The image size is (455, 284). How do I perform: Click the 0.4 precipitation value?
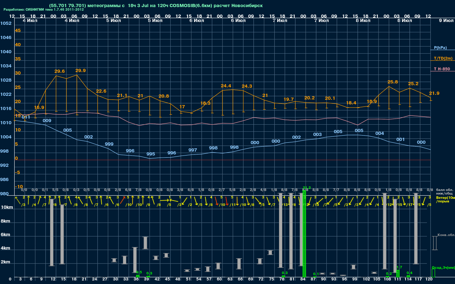[409, 273]
